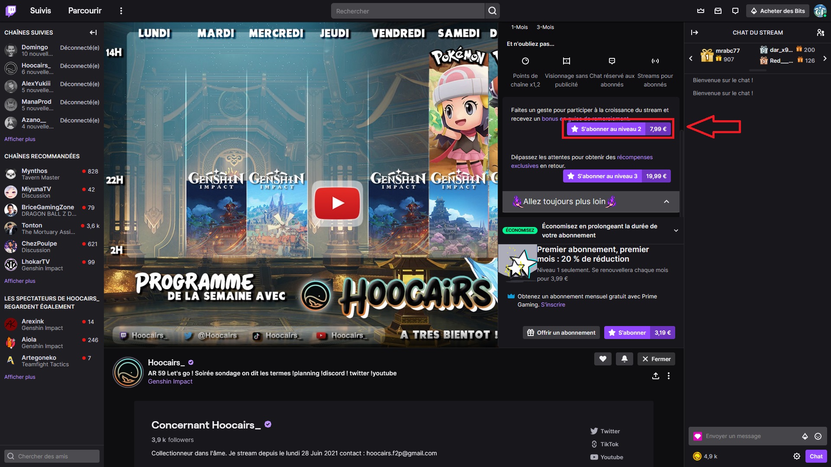Click Acheter des Bits button

tap(778, 11)
